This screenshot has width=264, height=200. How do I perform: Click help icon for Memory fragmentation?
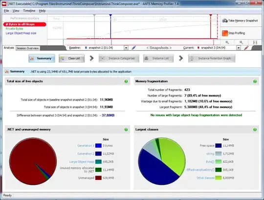(255, 81)
